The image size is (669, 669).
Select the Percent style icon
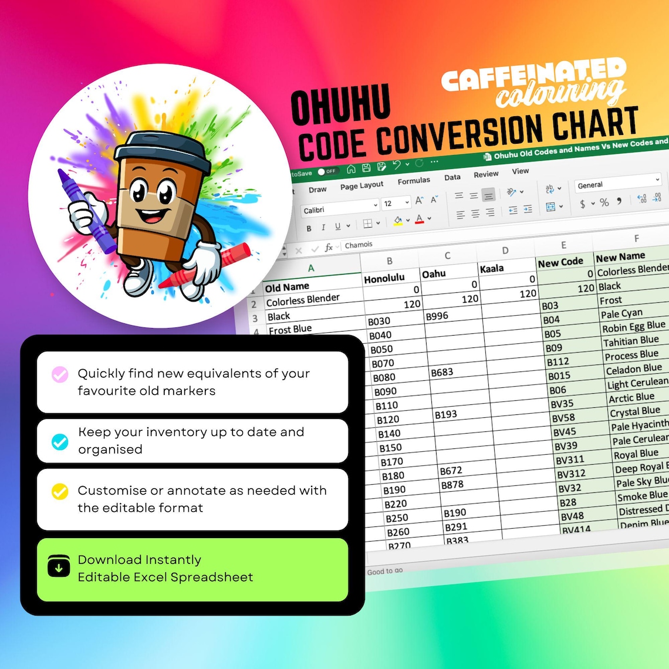point(604,202)
